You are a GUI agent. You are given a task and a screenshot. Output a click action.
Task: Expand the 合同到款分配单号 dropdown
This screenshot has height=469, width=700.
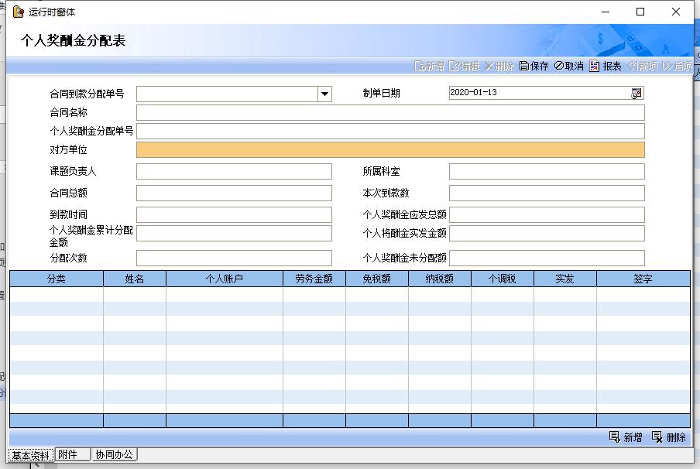324,94
